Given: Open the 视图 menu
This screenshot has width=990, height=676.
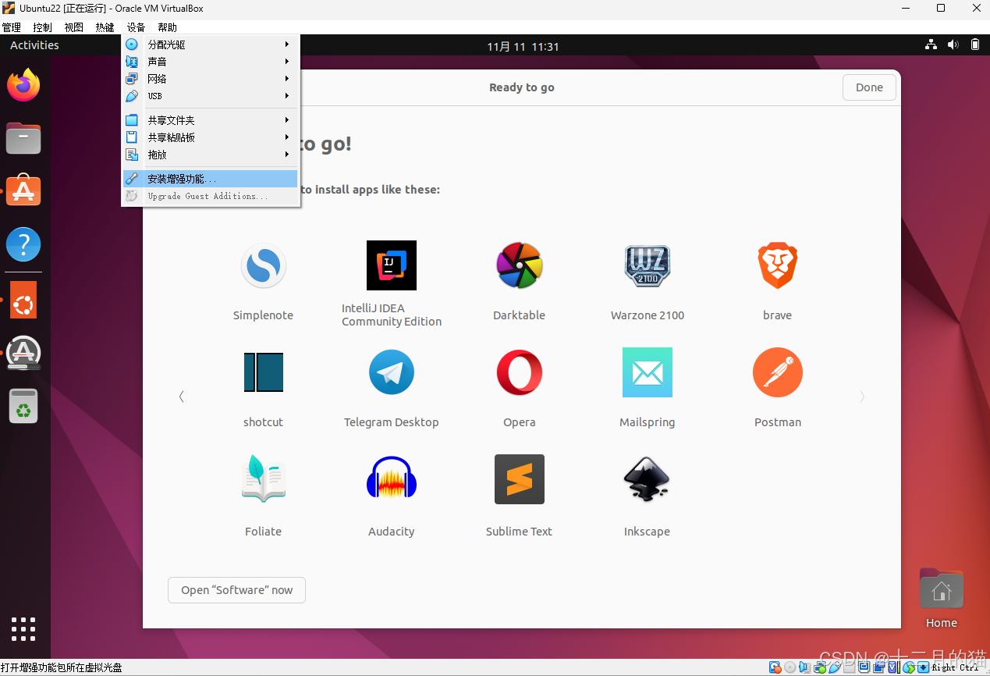Looking at the screenshot, I should 74,27.
